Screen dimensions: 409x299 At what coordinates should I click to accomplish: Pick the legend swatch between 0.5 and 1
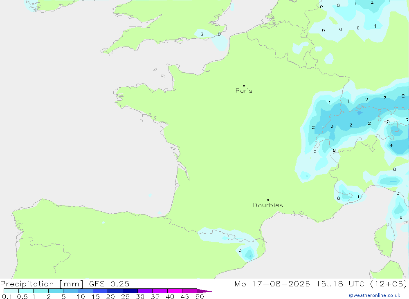point(26,291)
